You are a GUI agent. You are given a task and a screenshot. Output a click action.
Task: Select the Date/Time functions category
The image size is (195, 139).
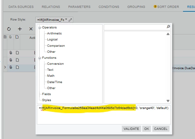pyautogui.click(x=55, y=82)
